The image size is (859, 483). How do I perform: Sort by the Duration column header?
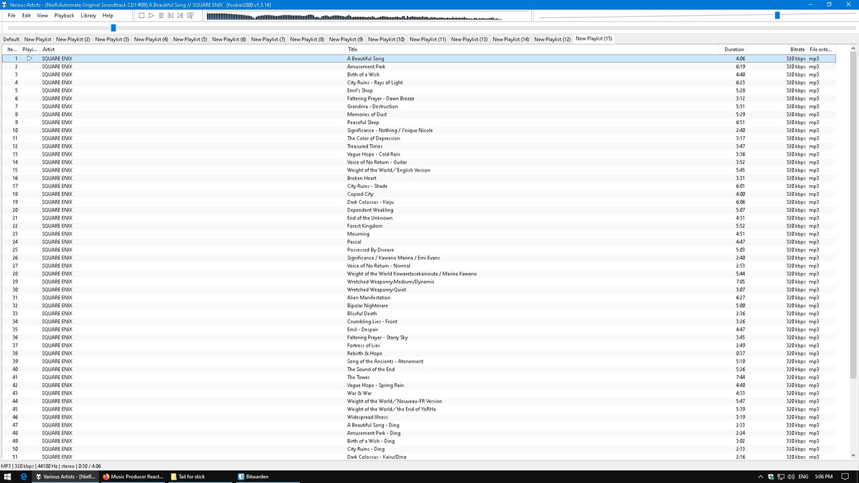(734, 49)
